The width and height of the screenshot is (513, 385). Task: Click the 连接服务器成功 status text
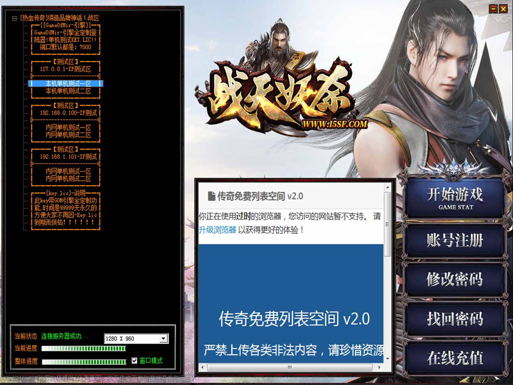pyautogui.click(x=65, y=336)
